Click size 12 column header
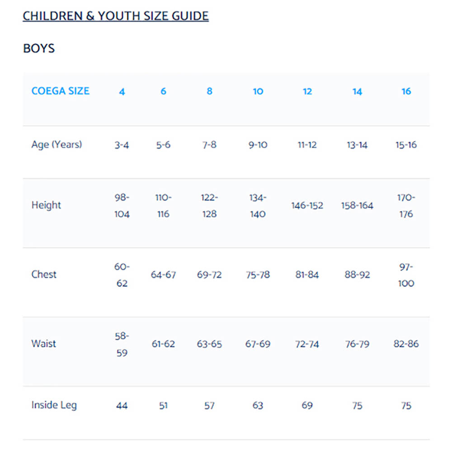 pyautogui.click(x=307, y=91)
